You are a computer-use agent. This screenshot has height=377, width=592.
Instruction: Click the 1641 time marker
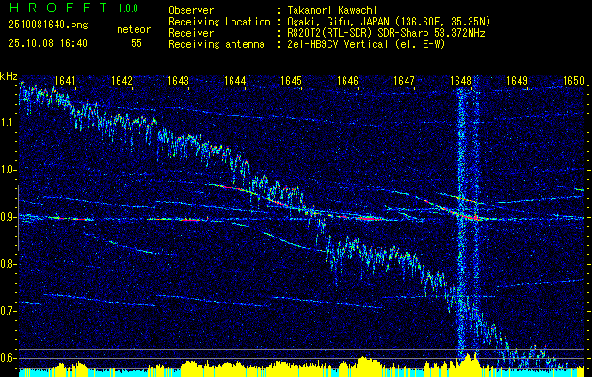coord(65,80)
